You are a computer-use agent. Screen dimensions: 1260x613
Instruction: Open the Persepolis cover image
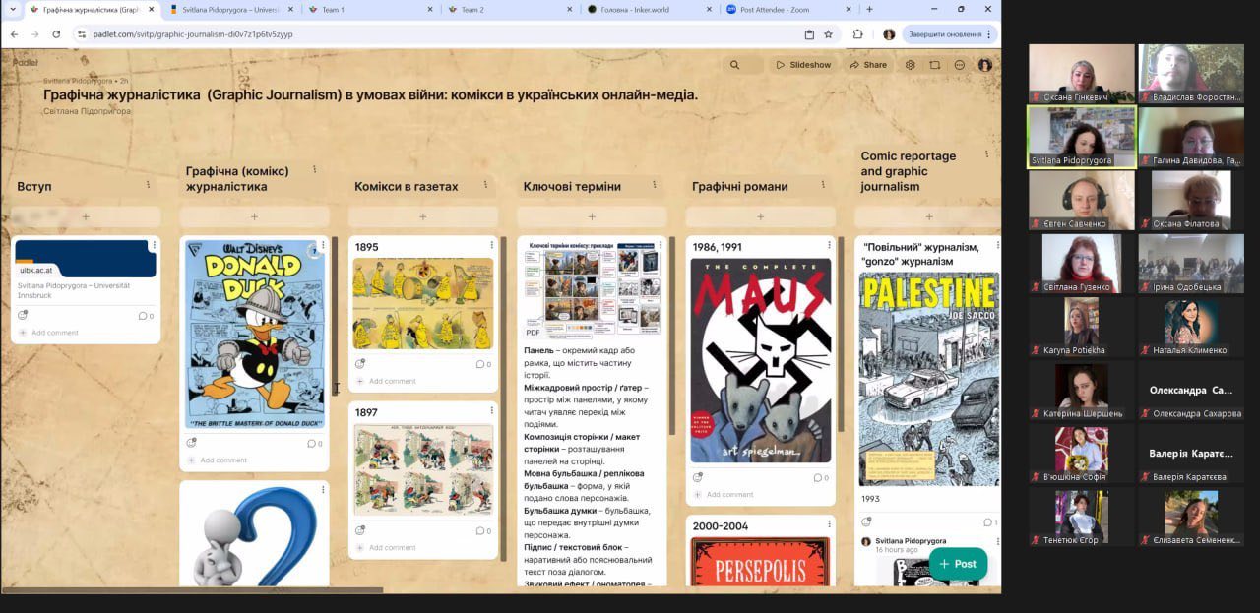coord(761,561)
